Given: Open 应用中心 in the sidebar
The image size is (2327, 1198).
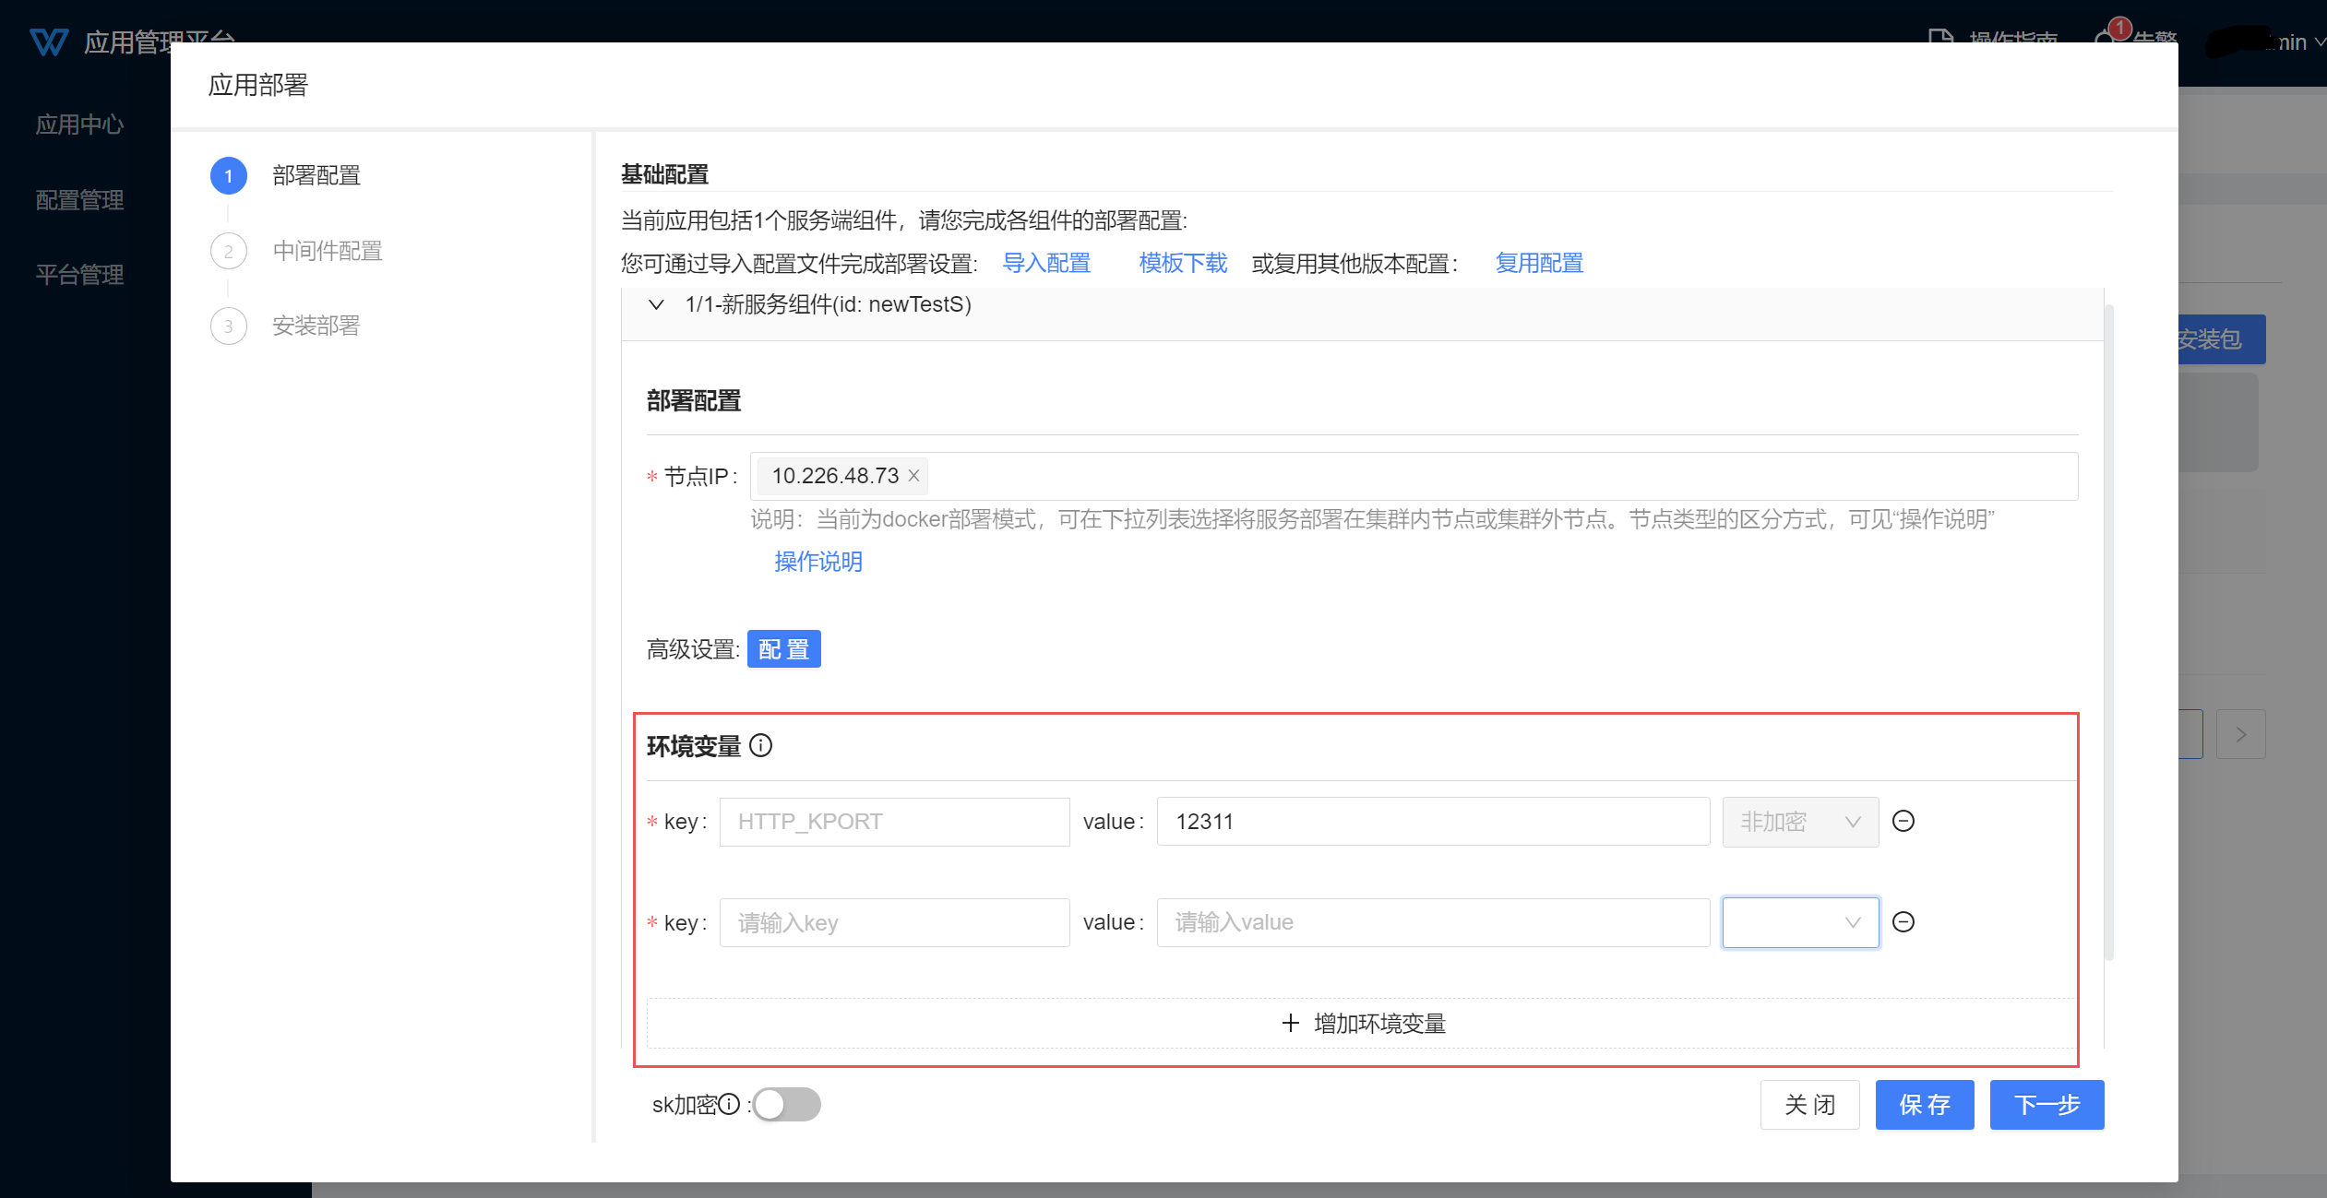Looking at the screenshot, I should click(79, 125).
